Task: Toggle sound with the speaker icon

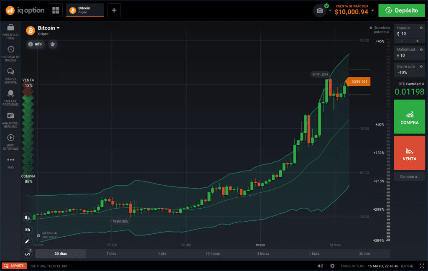Action: 320,266
